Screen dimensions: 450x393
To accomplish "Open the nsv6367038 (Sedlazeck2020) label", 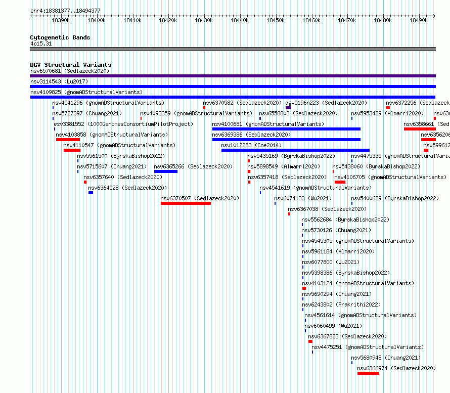I will pyautogui.click(x=327, y=209).
